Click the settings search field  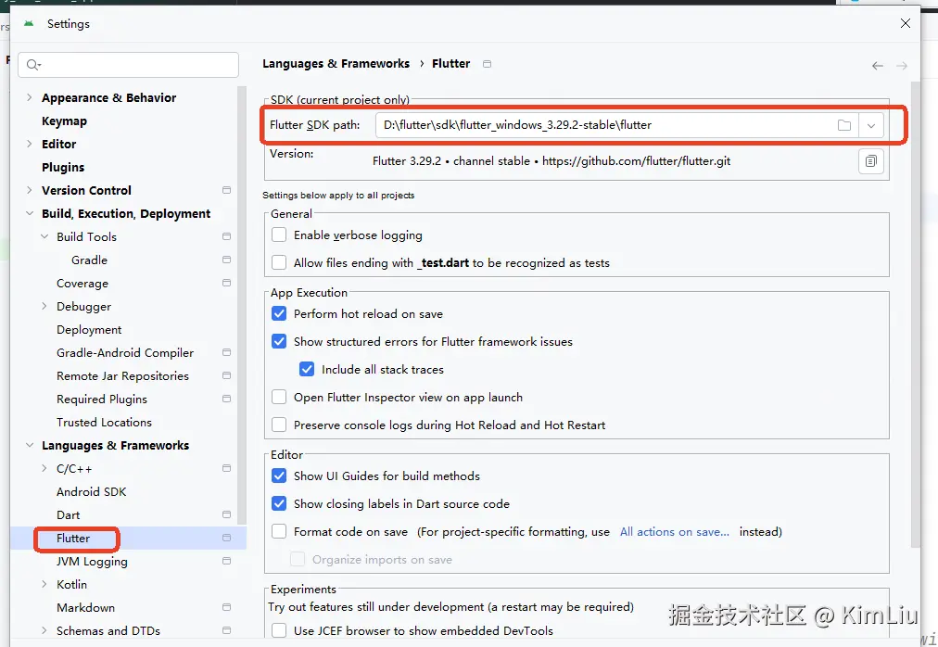pos(128,65)
